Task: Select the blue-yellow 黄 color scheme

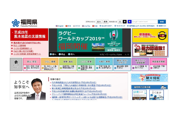Action: (x=129, y=22)
